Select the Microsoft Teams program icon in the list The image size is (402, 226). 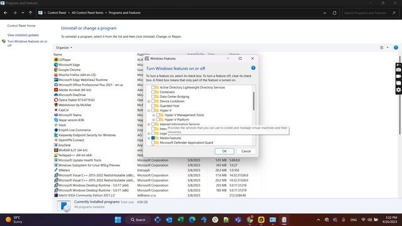(56, 115)
